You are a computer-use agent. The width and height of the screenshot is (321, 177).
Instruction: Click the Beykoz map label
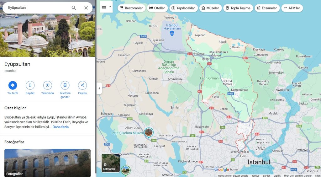coord(303,104)
